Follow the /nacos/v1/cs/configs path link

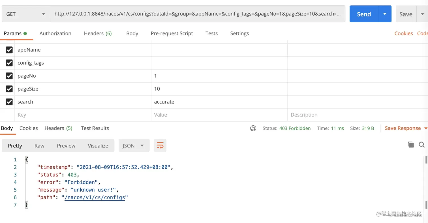95,197
